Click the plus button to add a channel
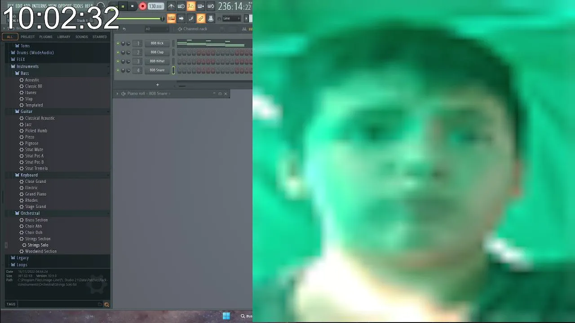 [157, 85]
